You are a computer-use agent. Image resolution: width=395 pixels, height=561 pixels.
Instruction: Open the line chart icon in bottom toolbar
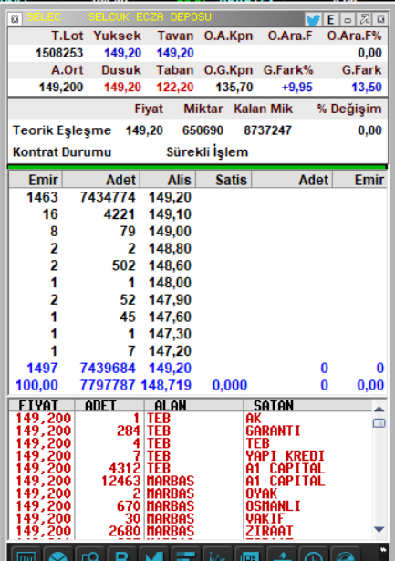[x=216, y=556]
